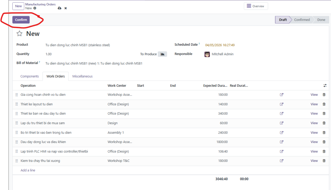The image size is (331, 190).
Task: Open the Bill of Material dropdown field
Action: tap(94, 63)
